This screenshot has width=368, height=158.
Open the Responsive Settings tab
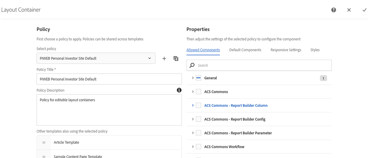click(285, 50)
